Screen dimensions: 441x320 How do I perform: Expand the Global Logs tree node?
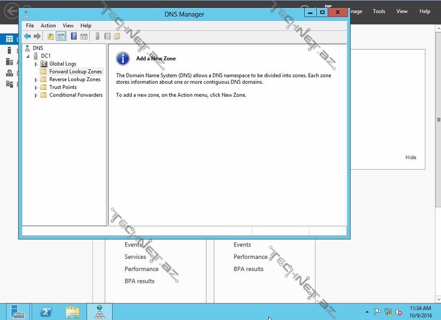click(36, 64)
